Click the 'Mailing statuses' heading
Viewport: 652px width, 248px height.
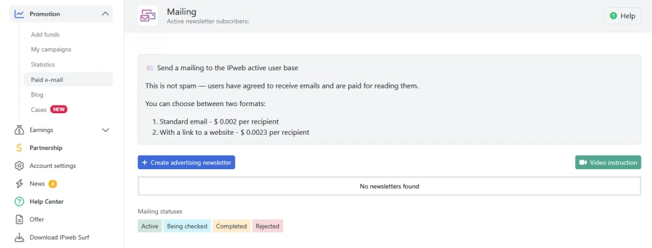click(x=160, y=212)
